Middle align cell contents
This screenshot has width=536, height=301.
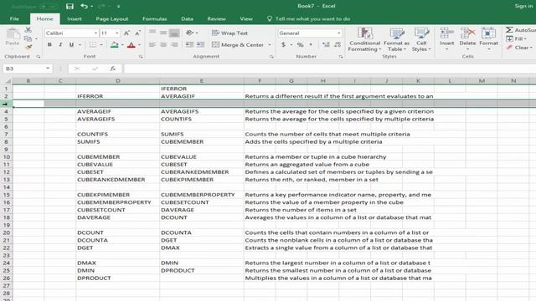coord(163,33)
